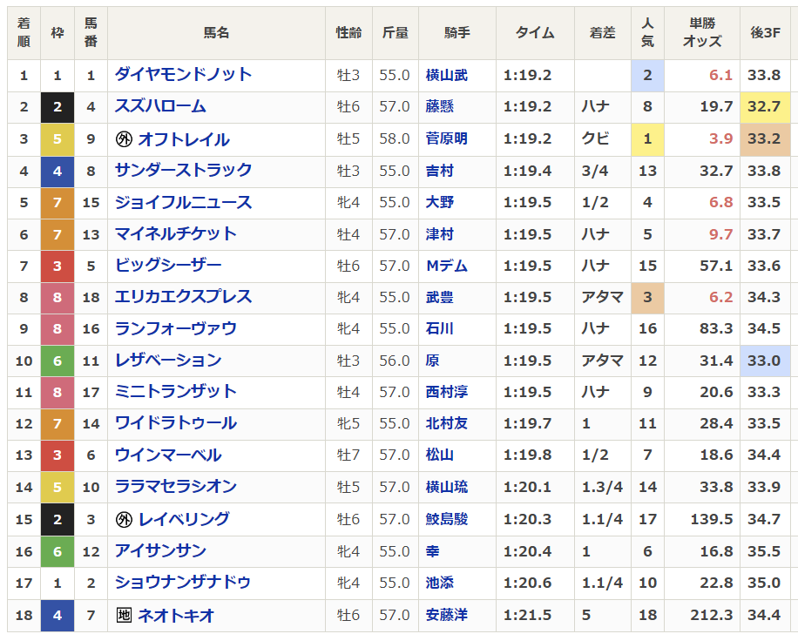798x634 pixels.
Task: Click the 外 icon beside オフトレイル
Action: click(124, 139)
